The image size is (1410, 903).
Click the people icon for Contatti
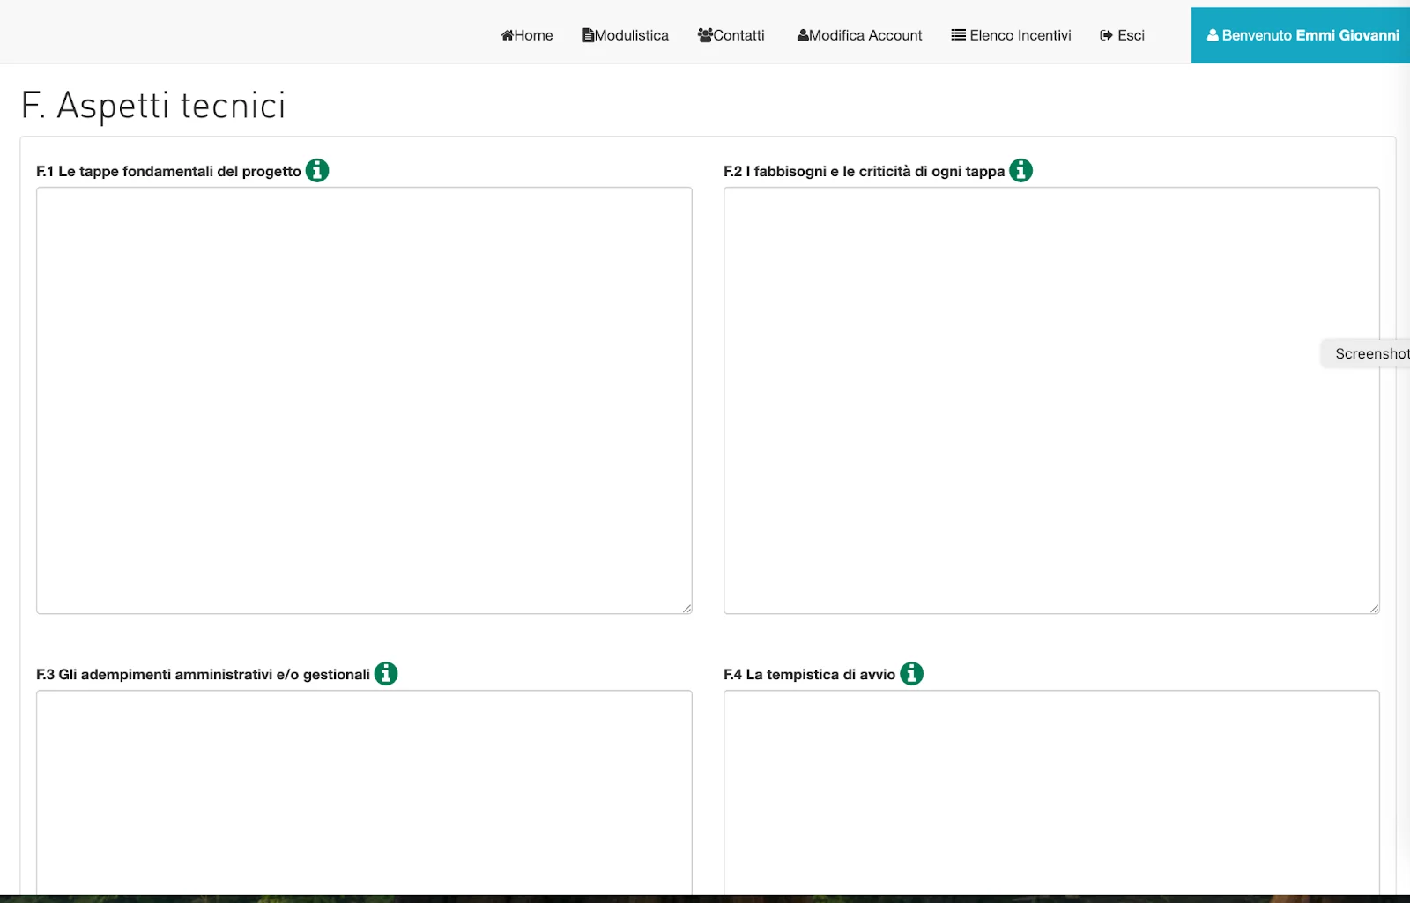coord(705,35)
